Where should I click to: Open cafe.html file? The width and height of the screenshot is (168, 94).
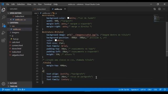tap(16, 42)
